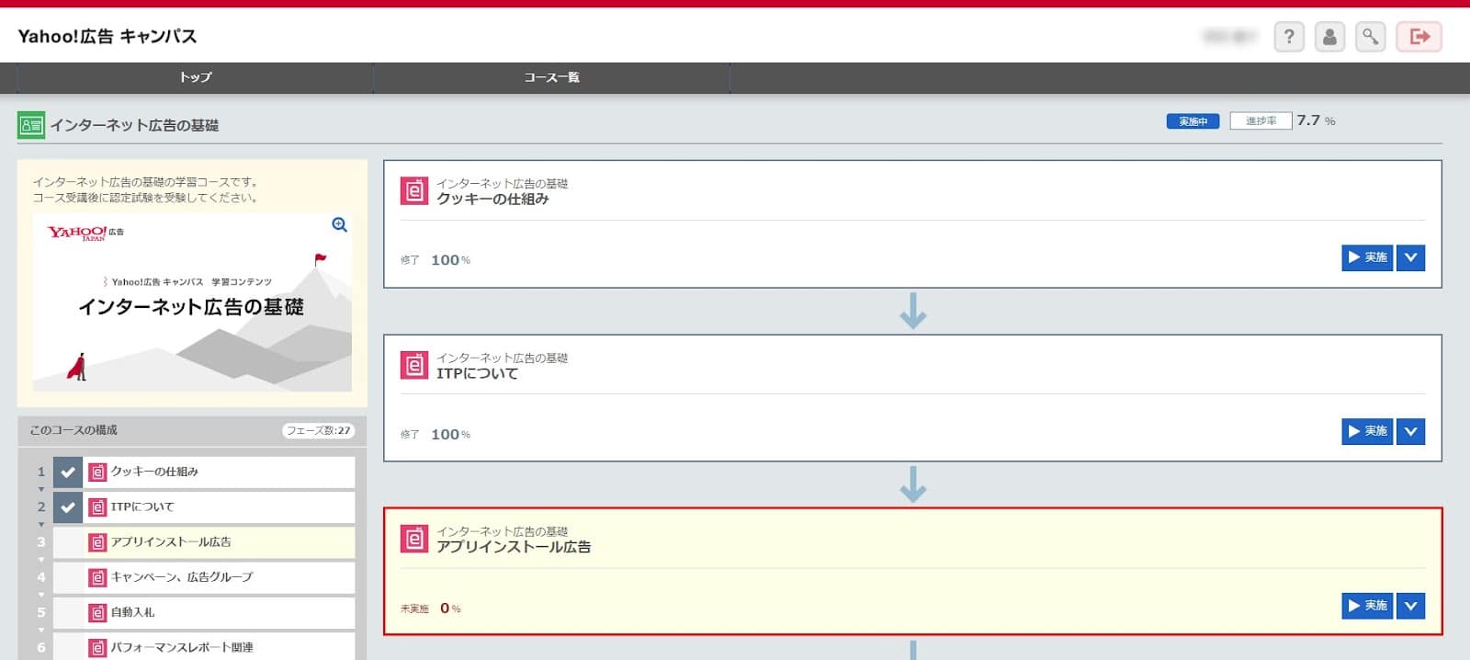Click the magnifier zoom icon on course image

pyautogui.click(x=339, y=225)
